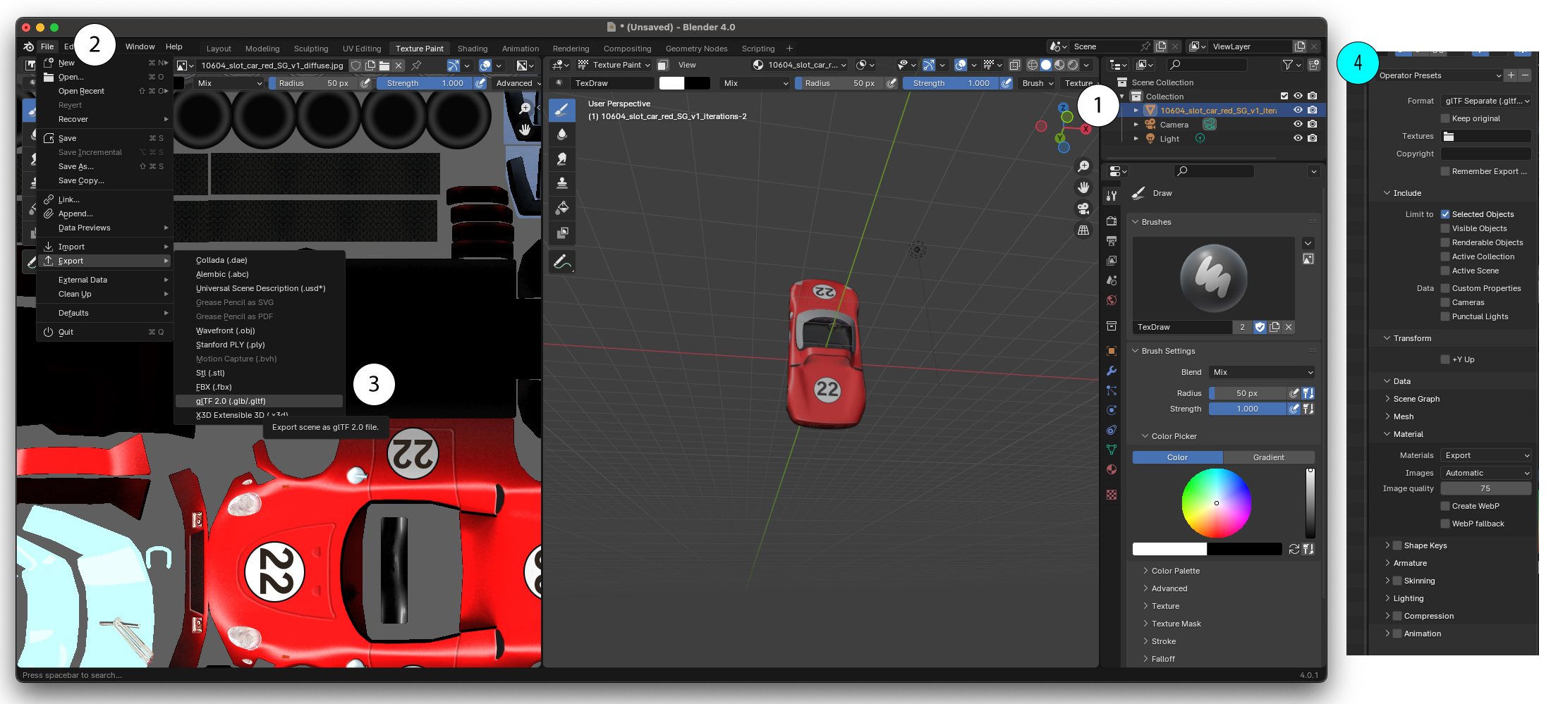Viewport: 1551px width, 704px height.
Task: Open the Render Properties tab
Action: pos(1112,221)
